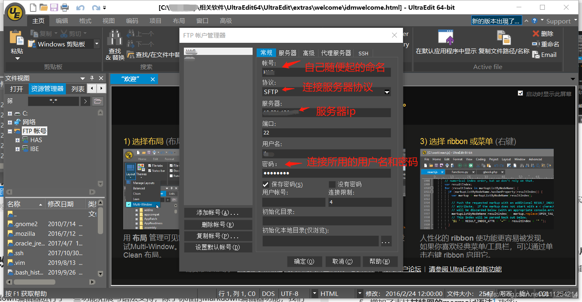Viewport: 582px width, 302px height.
Task: Click the 重命名 rename icon
Action: tap(536, 44)
